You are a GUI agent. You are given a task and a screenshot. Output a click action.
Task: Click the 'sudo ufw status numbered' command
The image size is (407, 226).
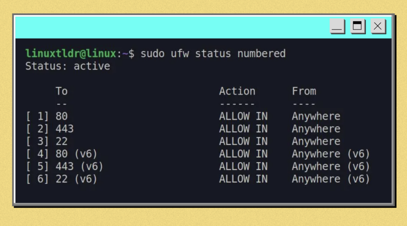click(213, 54)
